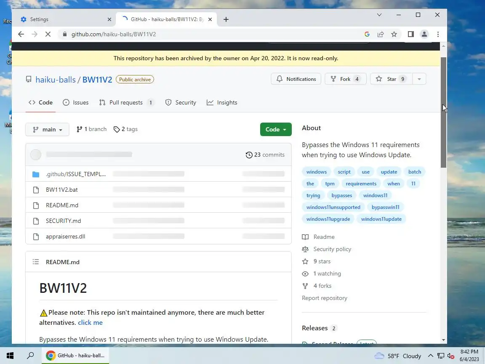Star the repository
Viewport: 485px width, 364px height.
(x=391, y=79)
